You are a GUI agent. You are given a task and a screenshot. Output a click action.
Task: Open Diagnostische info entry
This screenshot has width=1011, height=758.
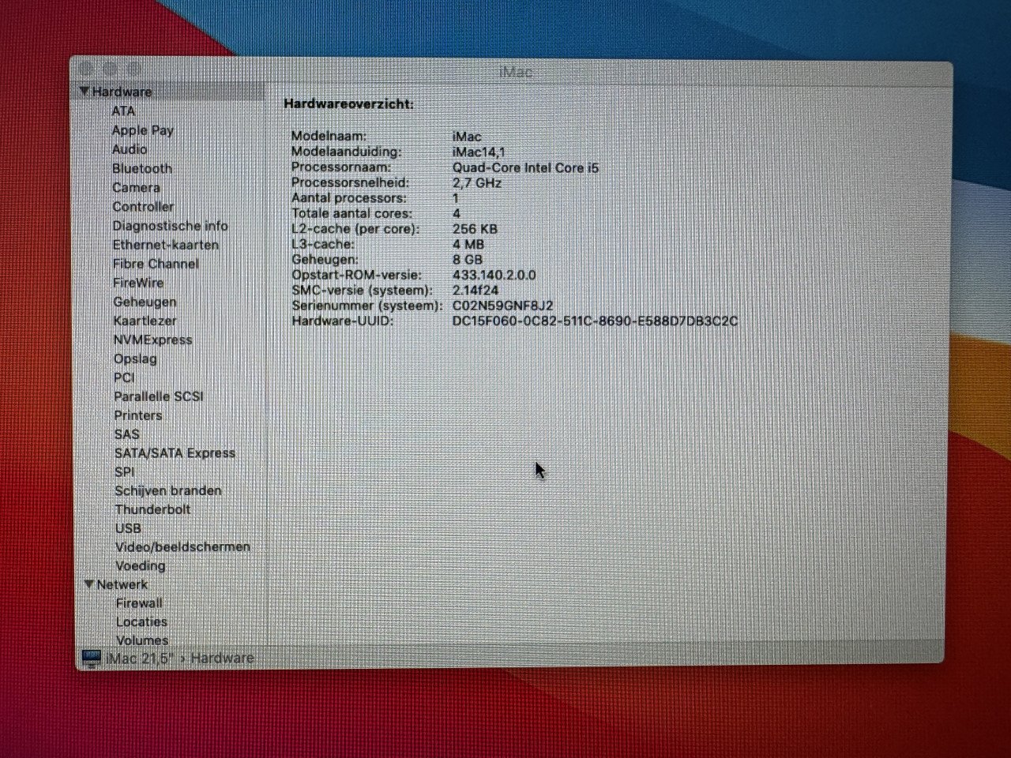[170, 226]
